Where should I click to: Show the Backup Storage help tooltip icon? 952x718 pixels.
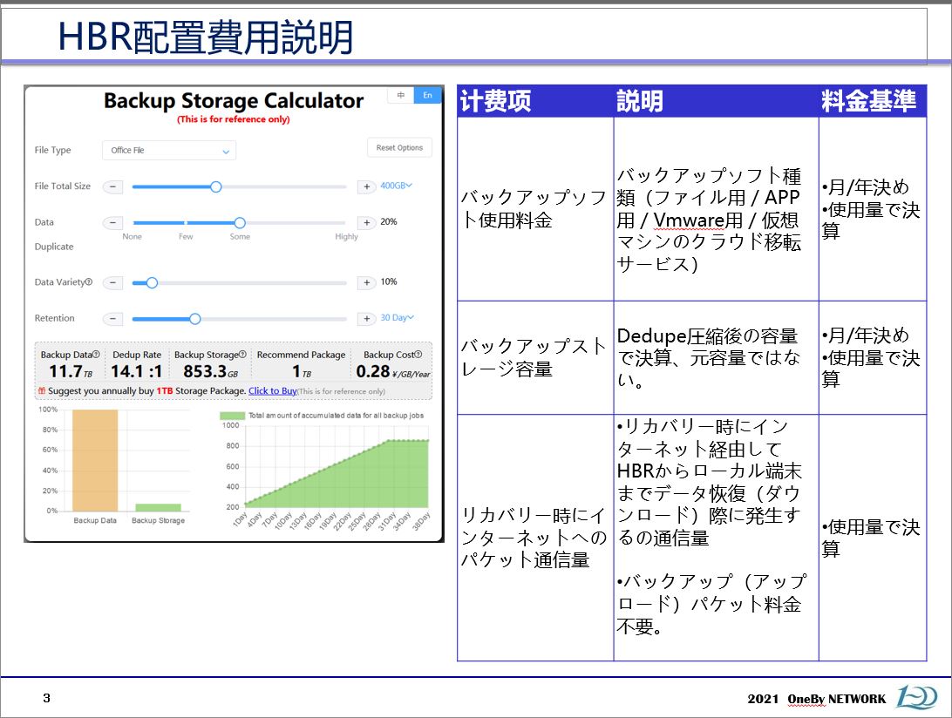243,355
